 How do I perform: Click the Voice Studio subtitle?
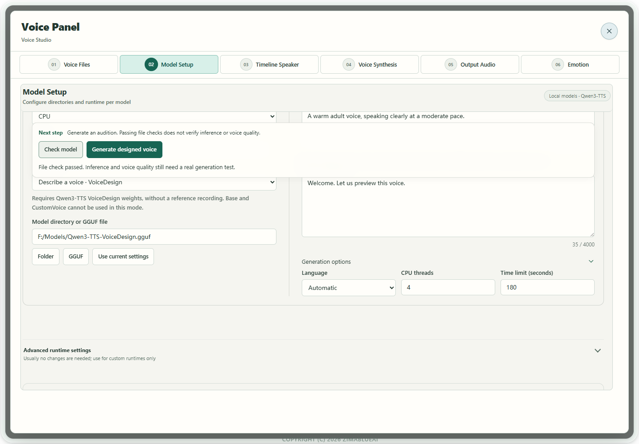pos(36,40)
